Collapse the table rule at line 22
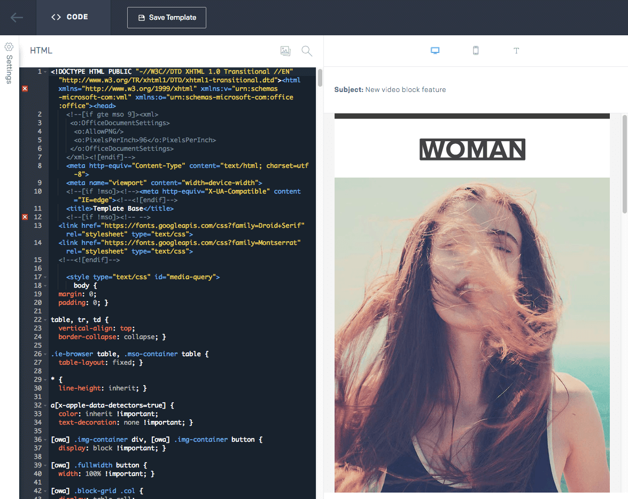The width and height of the screenshot is (628, 499). pos(45,320)
